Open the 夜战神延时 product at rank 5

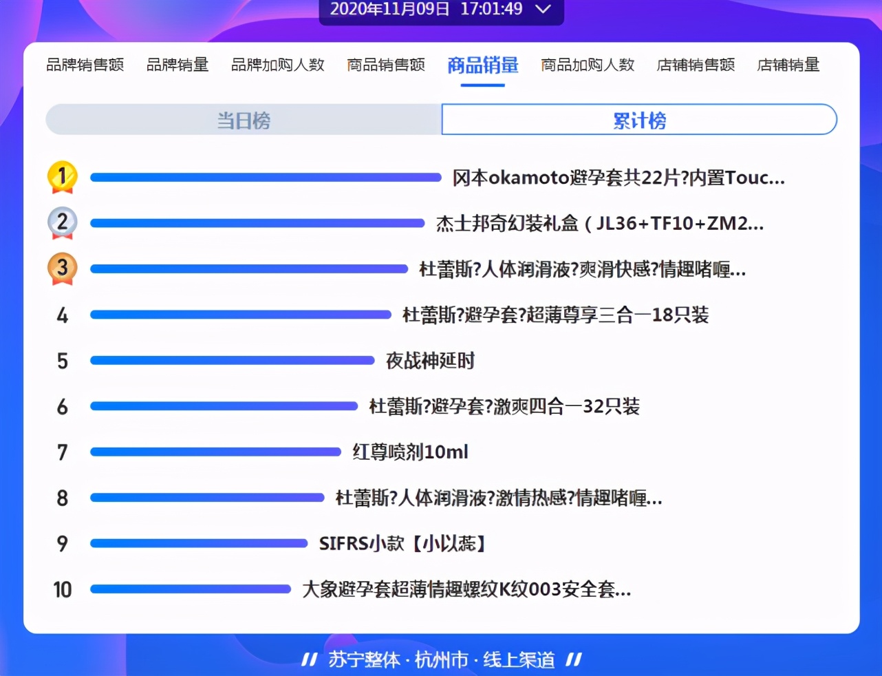coord(429,360)
